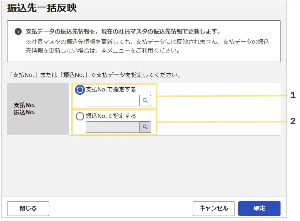
Task: Select the 振込No.で指定する radio button
Action: point(80,116)
